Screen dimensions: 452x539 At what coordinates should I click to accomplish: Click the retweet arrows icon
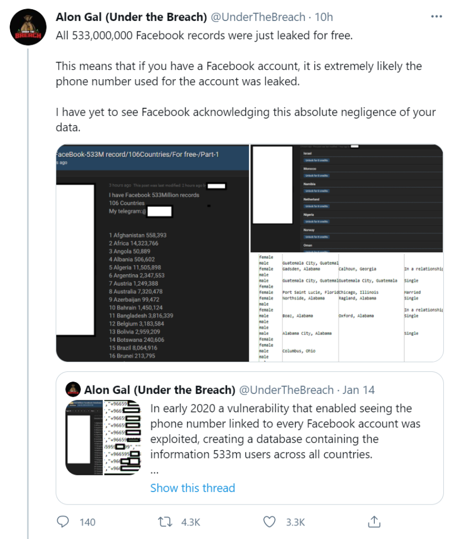165,522
